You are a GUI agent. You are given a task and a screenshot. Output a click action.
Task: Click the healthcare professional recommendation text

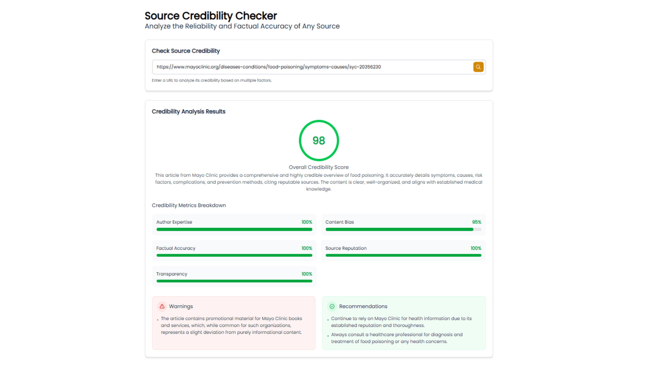point(397,338)
